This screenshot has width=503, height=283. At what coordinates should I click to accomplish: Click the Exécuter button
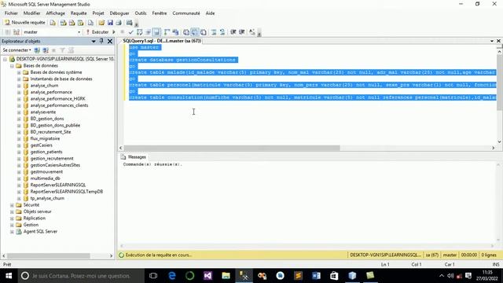pyautogui.click(x=97, y=32)
